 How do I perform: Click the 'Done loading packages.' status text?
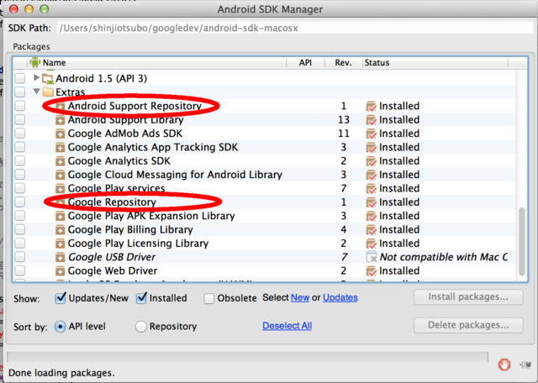(61, 373)
